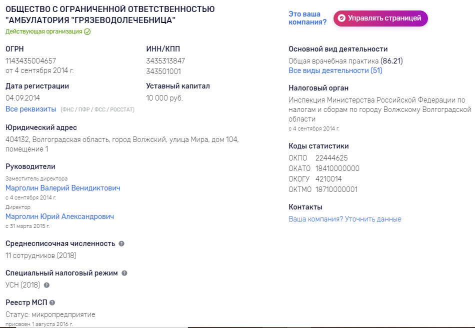475x328 pixels.
Task: Click activity code 86.21
Action: coord(391,61)
